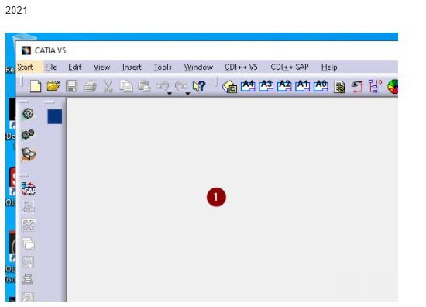
Task: Click the eye with red arrow icon
Action: coord(357,87)
